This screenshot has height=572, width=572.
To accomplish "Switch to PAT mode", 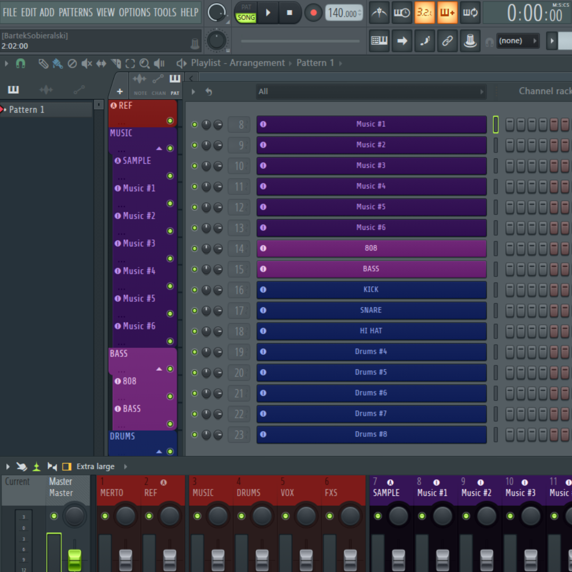I will click(x=246, y=7).
